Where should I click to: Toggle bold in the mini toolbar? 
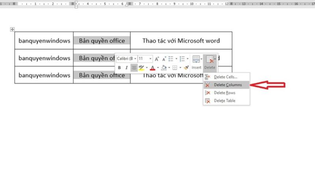coord(119,68)
